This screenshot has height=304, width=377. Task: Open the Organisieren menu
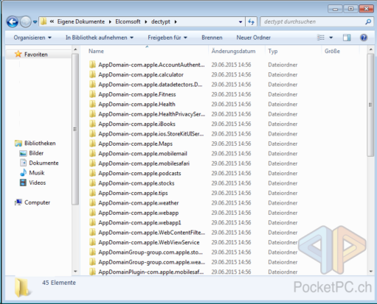coord(32,38)
